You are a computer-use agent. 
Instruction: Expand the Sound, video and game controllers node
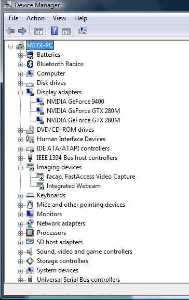click(x=20, y=252)
